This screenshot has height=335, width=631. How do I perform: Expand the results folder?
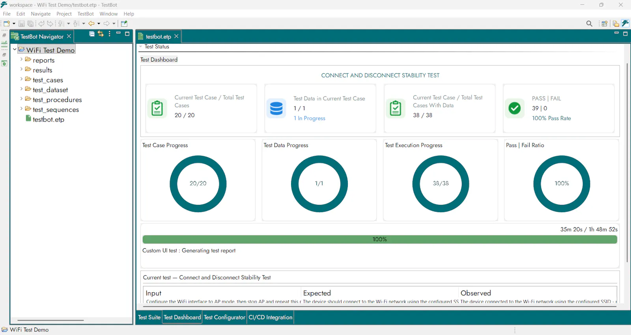pyautogui.click(x=21, y=69)
